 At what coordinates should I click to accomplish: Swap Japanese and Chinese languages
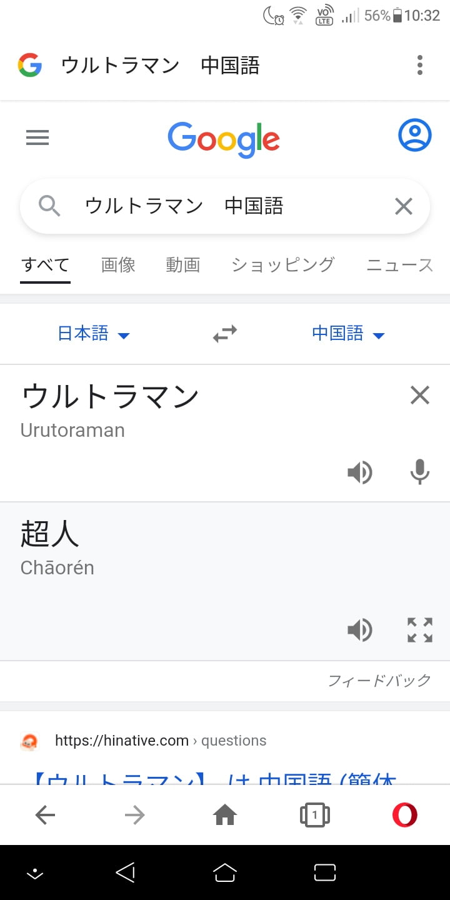click(x=225, y=334)
